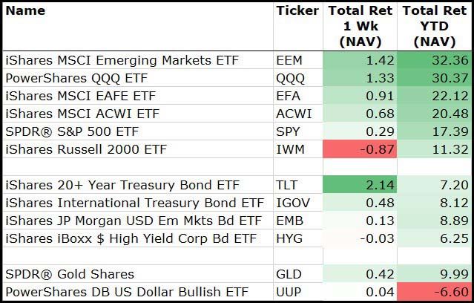Screen dimensions: 474x303
Task: Click the 30.37 YTD return for QQQ
Action: pyautogui.click(x=434, y=78)
